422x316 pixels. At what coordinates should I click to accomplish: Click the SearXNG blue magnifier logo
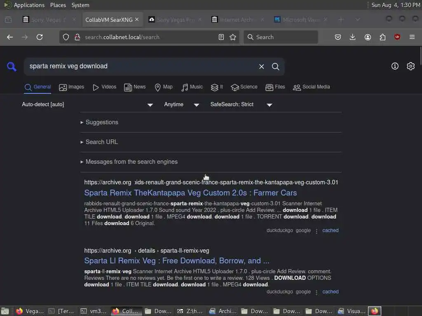coord(12,66)
